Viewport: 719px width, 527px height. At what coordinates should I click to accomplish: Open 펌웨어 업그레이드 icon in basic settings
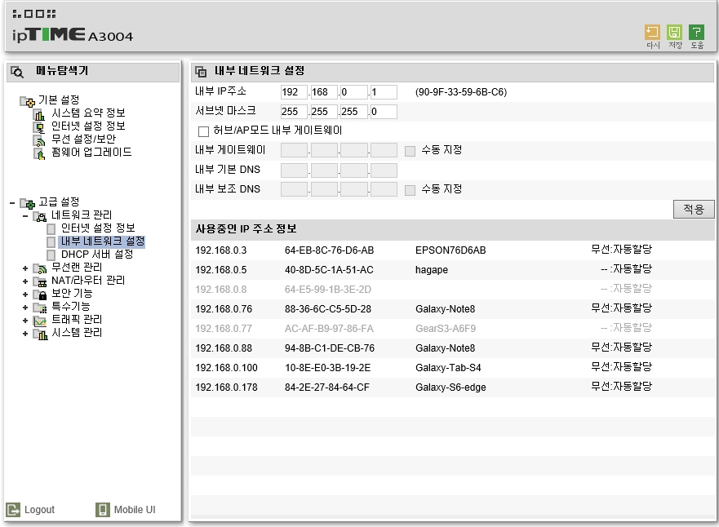click(39, 153)
